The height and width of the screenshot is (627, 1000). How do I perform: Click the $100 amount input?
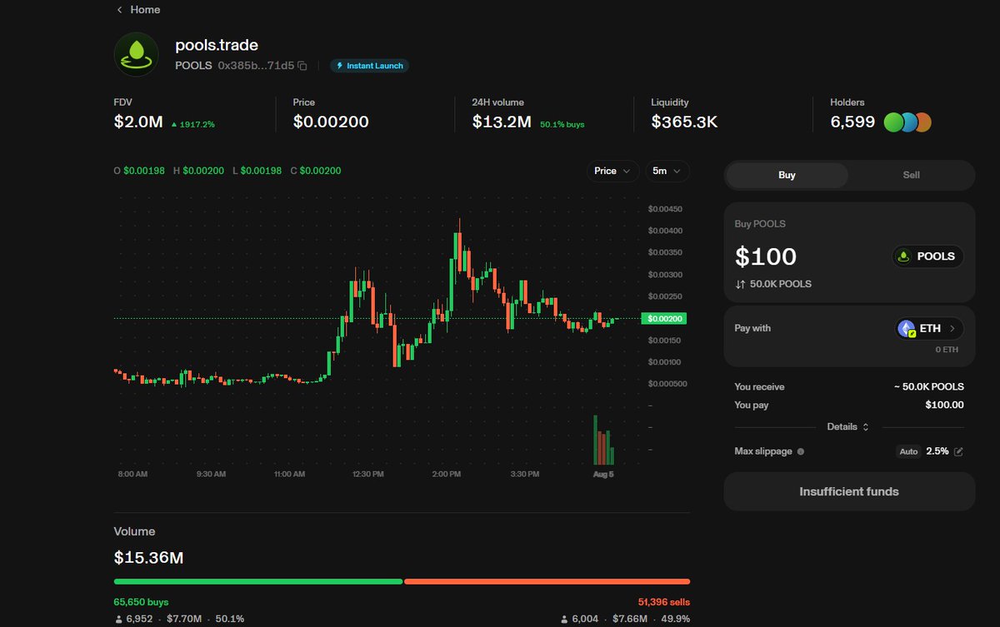click(765, 256)
